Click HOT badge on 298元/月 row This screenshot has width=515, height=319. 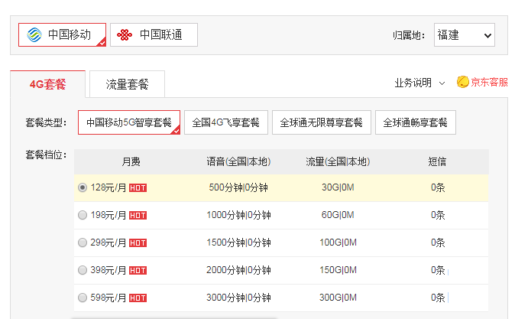pos(138,243)
